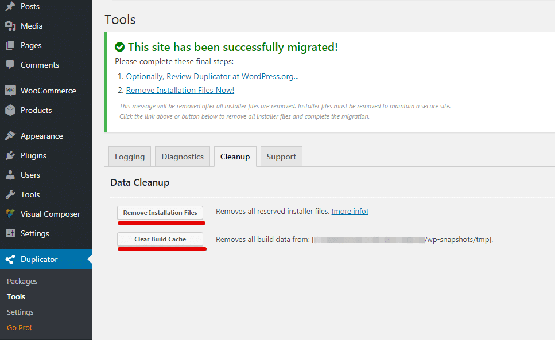Click the Clear Build Cache button
Image resolution: width=555 pixels, height=340 pixels.
(160, 239)
